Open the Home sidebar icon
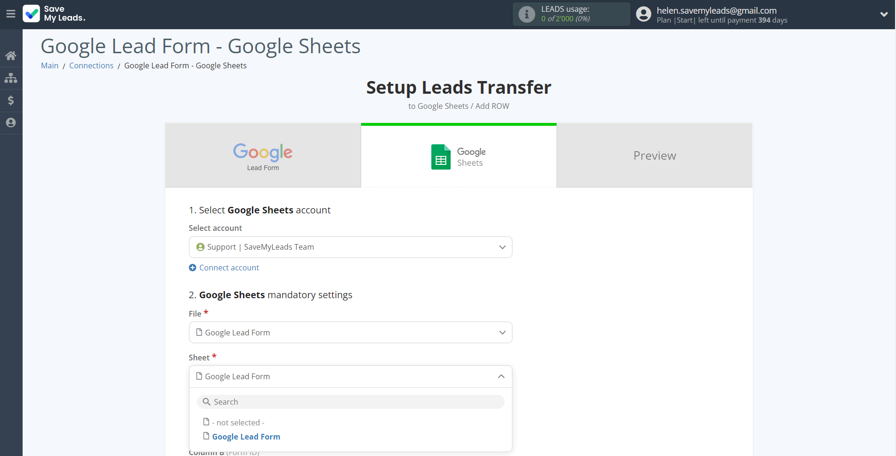896x456 pixels. coord(11,56)
